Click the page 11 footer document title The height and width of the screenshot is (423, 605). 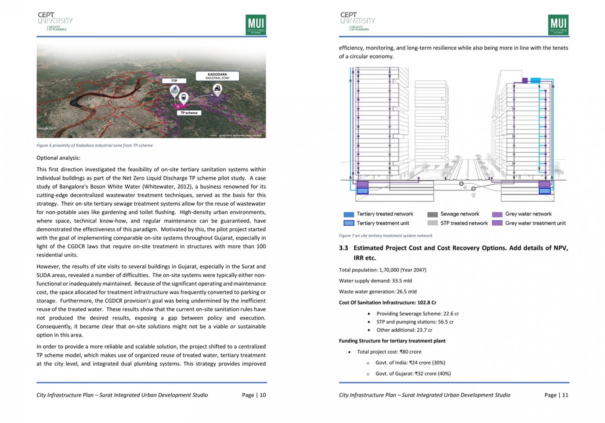(425, 395)
